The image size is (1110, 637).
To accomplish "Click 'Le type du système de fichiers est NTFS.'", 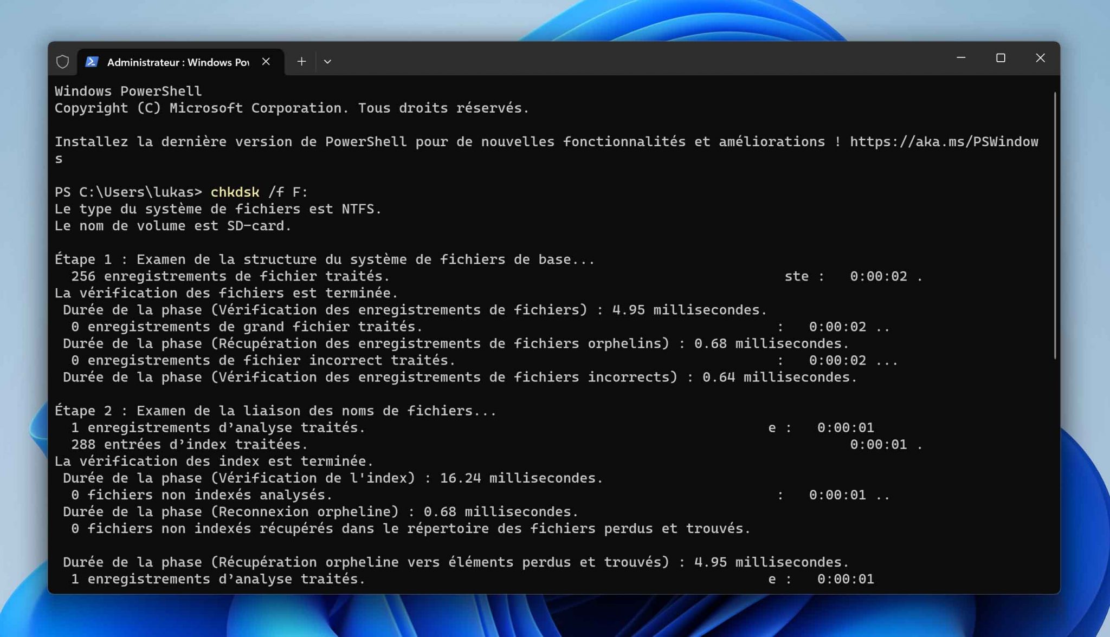I will [218, 209].
